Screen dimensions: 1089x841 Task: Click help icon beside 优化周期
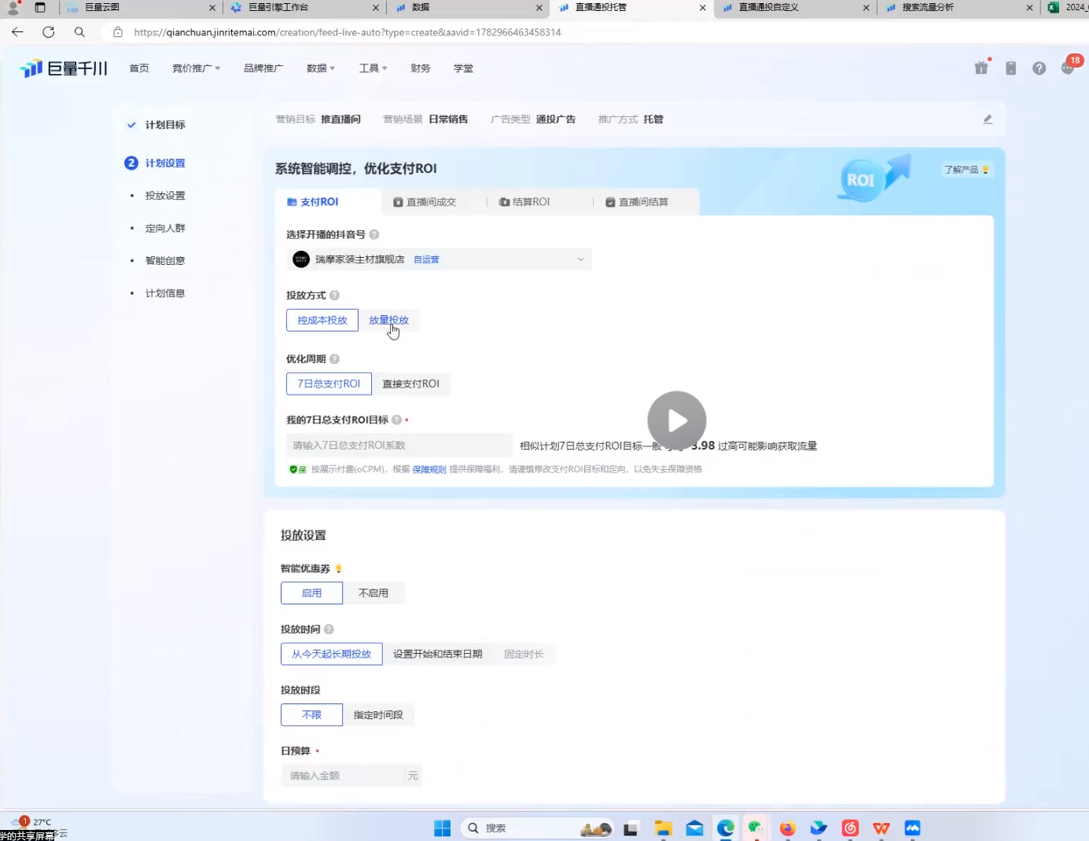pos(334,359)
